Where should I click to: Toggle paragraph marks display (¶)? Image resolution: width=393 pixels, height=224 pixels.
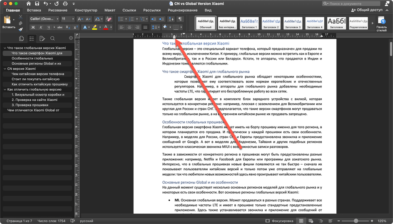point(180,19)
